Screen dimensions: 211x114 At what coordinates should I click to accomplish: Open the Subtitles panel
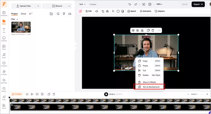(x=4, y=39)
